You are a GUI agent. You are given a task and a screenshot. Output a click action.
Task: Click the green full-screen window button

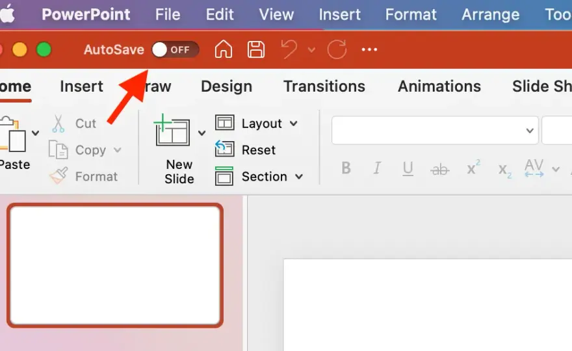44,49
